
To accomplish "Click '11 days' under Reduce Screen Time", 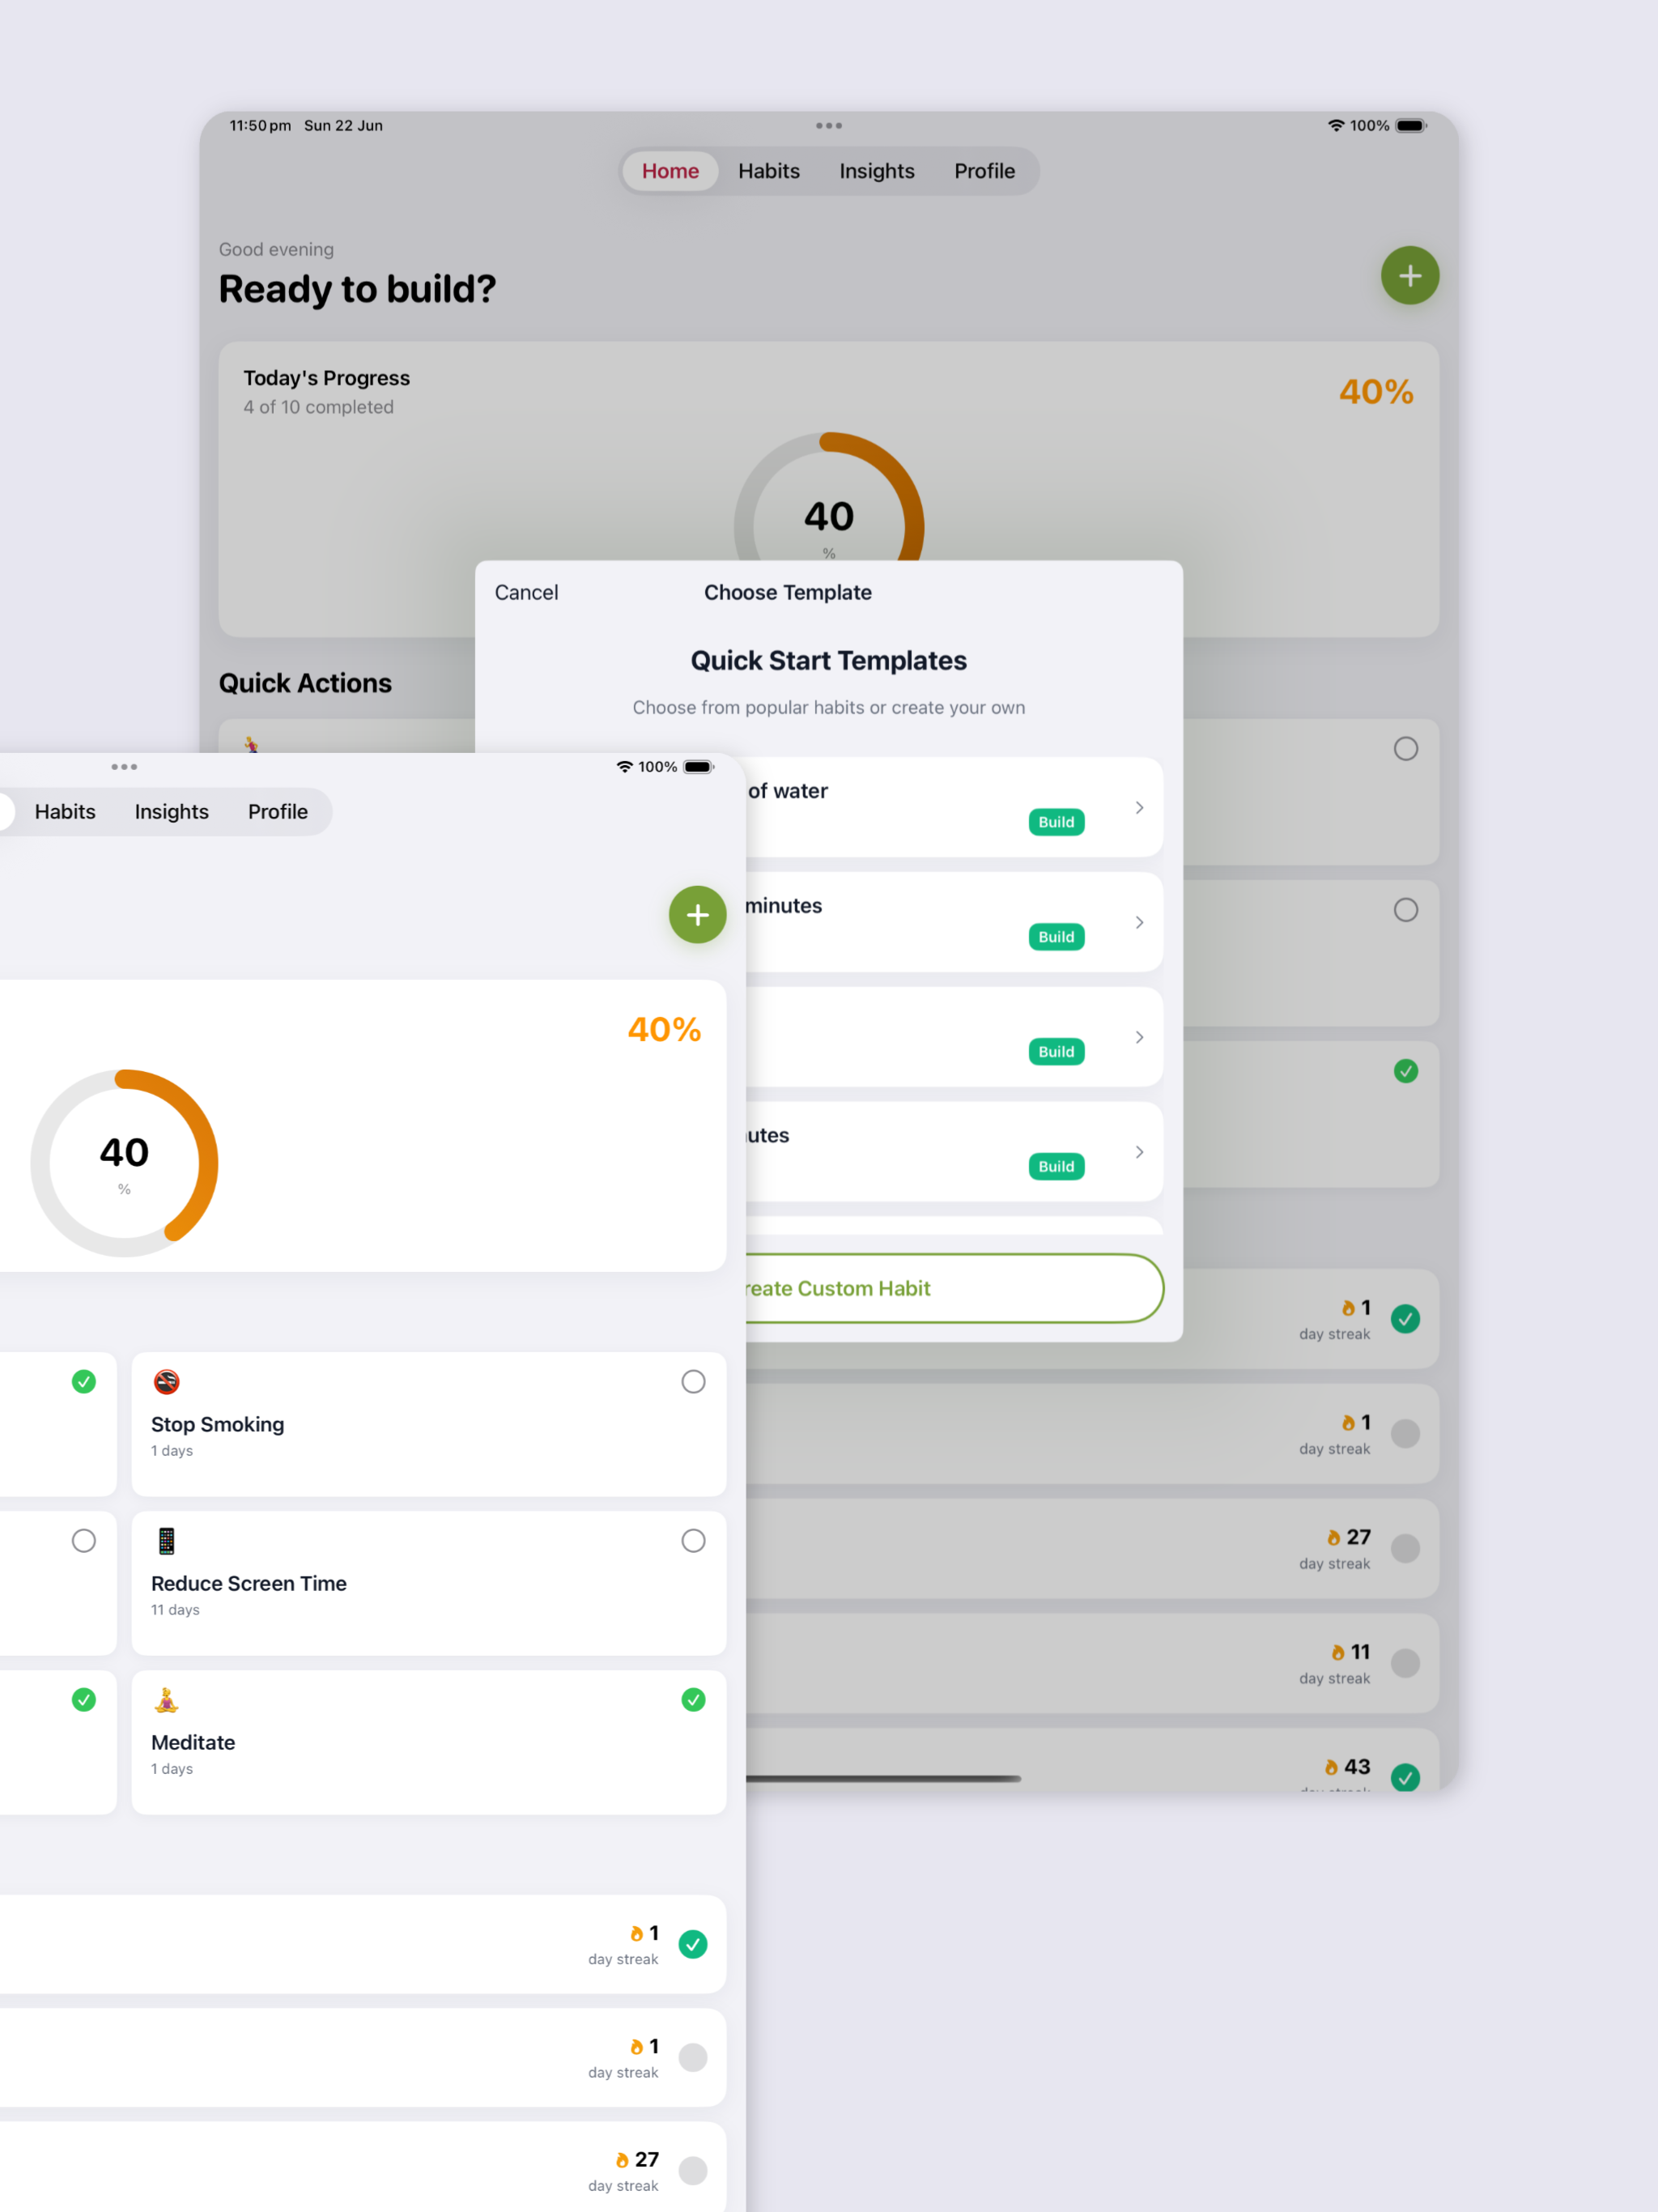I will 175,1610.
